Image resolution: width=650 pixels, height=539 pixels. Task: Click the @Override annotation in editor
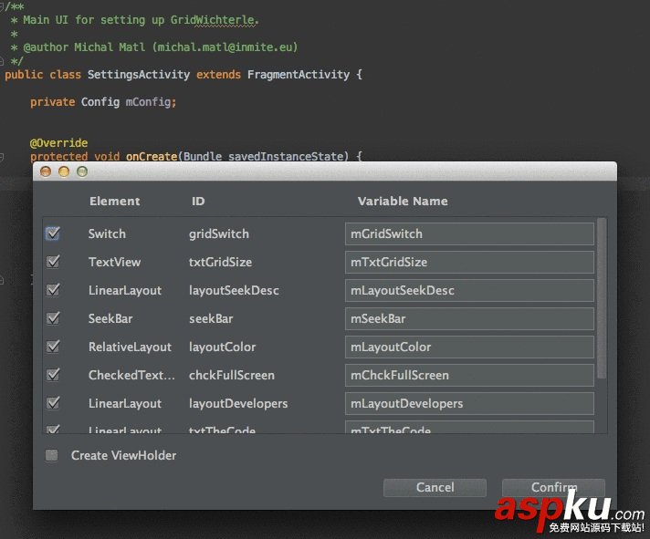(58, 143)
